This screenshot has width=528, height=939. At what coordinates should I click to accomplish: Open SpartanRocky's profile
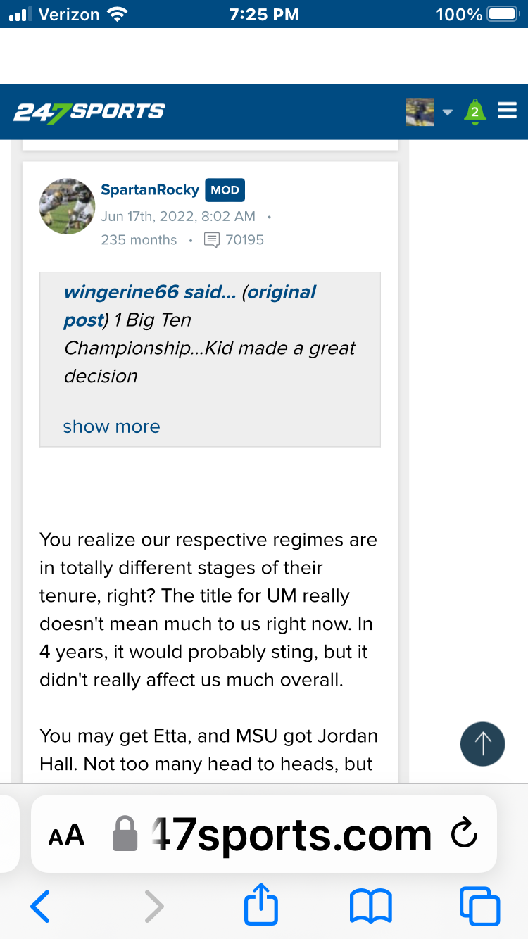click(x=150, y=189)
